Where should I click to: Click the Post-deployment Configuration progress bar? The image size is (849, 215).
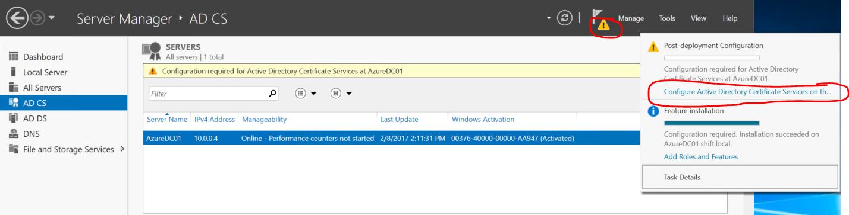[712, 58]
